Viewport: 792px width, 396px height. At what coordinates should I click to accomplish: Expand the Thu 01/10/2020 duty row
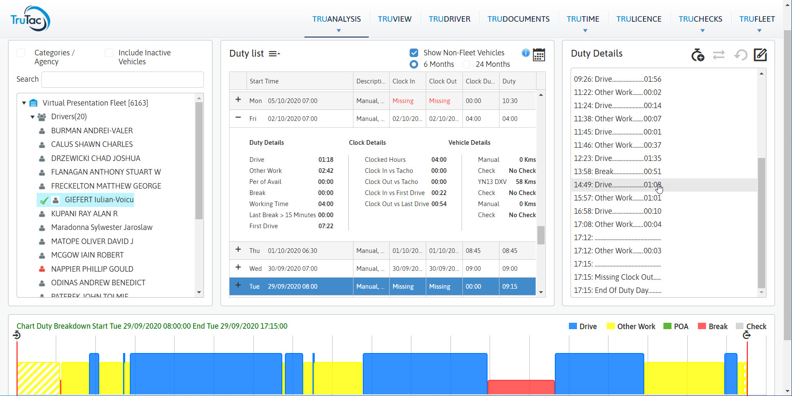[238, 250]
